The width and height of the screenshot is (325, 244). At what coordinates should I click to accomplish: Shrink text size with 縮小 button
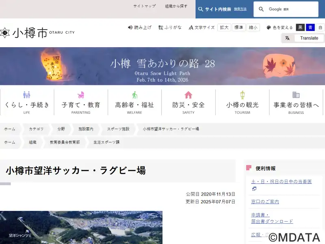pos(253,28)
